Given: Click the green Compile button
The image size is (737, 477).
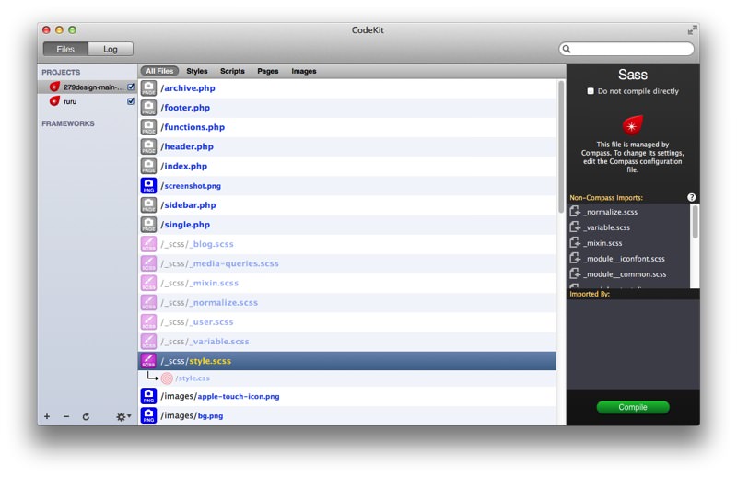Looking at the screenshot, I should click(x=633, y=407).
